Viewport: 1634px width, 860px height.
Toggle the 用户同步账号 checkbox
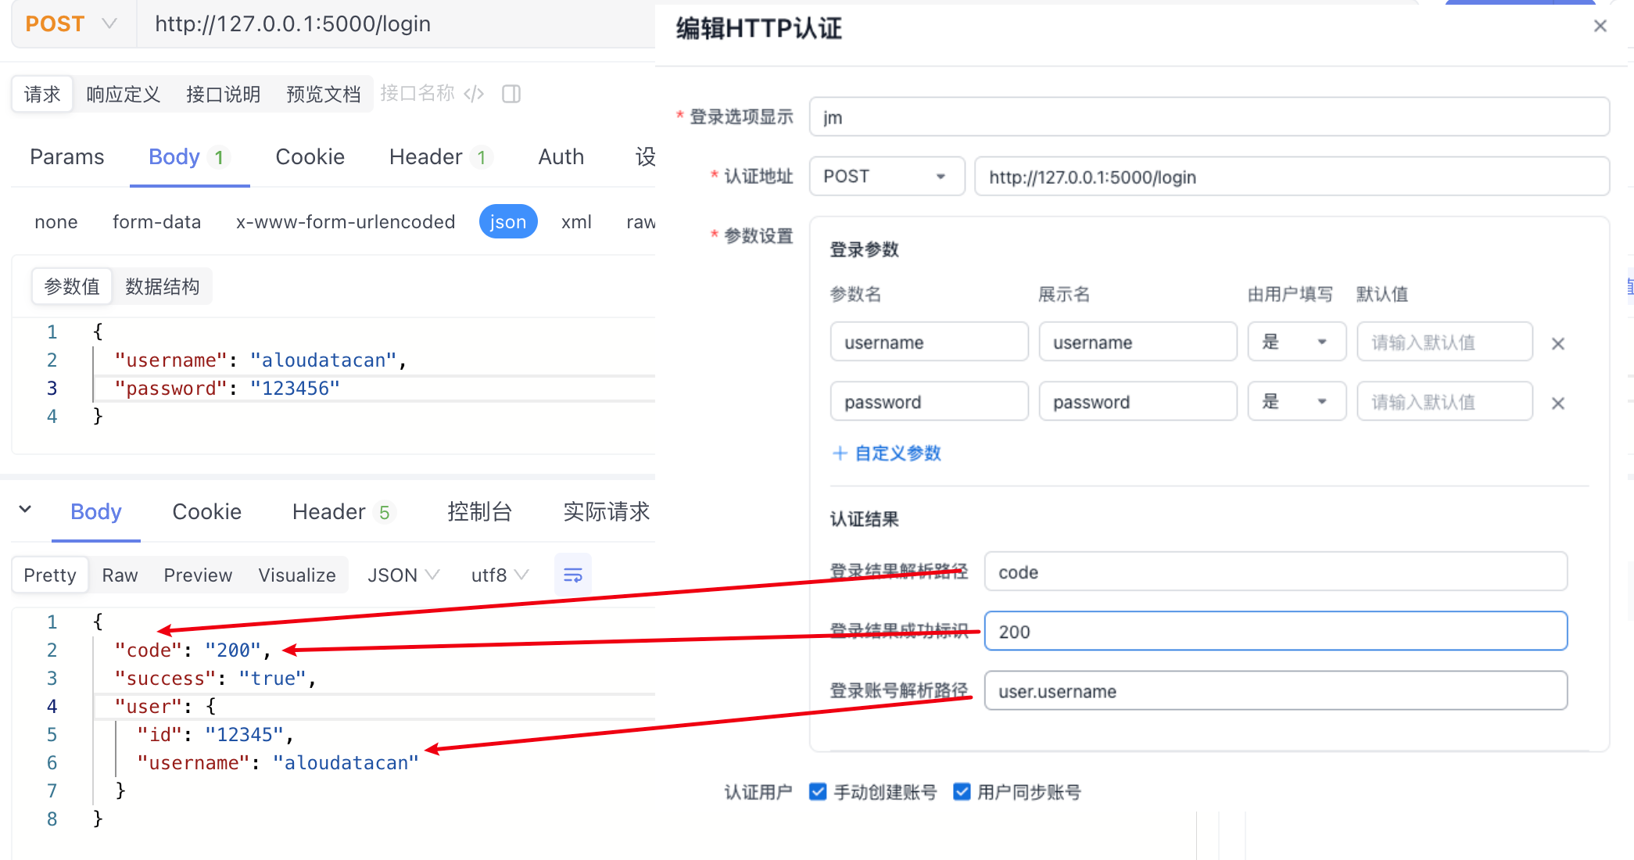tap(962, 792)
